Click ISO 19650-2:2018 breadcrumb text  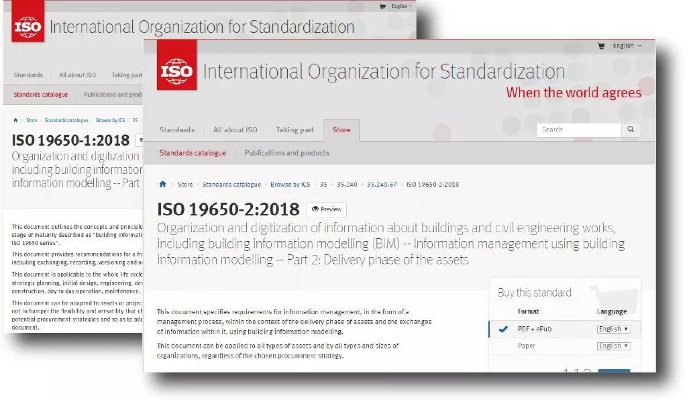(x=432, y=184)
